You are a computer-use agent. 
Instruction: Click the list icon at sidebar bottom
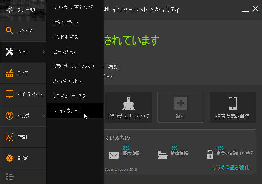pos(10,177)
